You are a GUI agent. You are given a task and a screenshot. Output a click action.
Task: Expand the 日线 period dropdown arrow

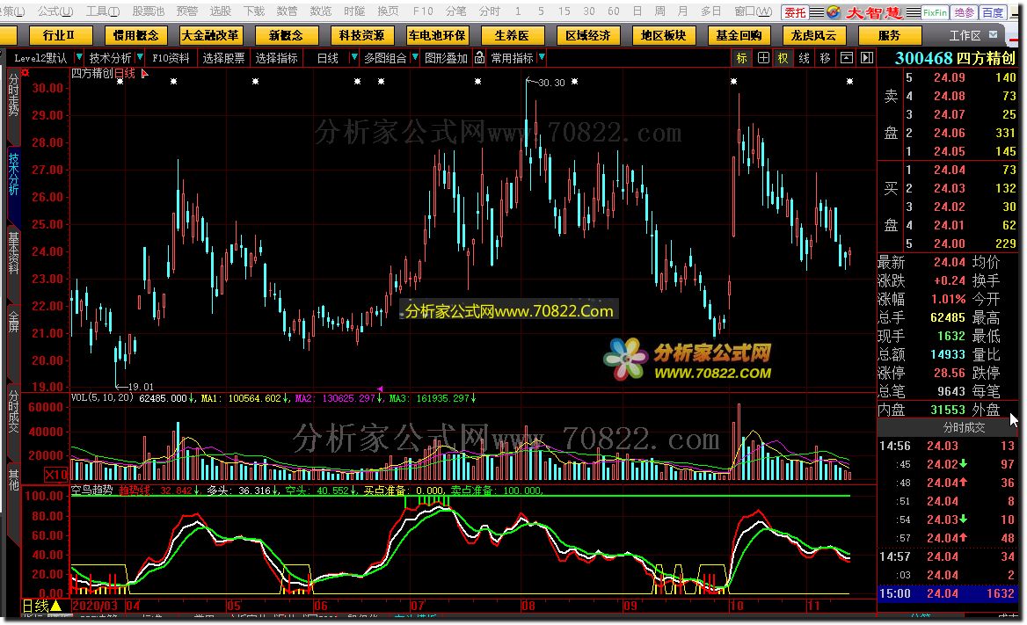point(353,58)
